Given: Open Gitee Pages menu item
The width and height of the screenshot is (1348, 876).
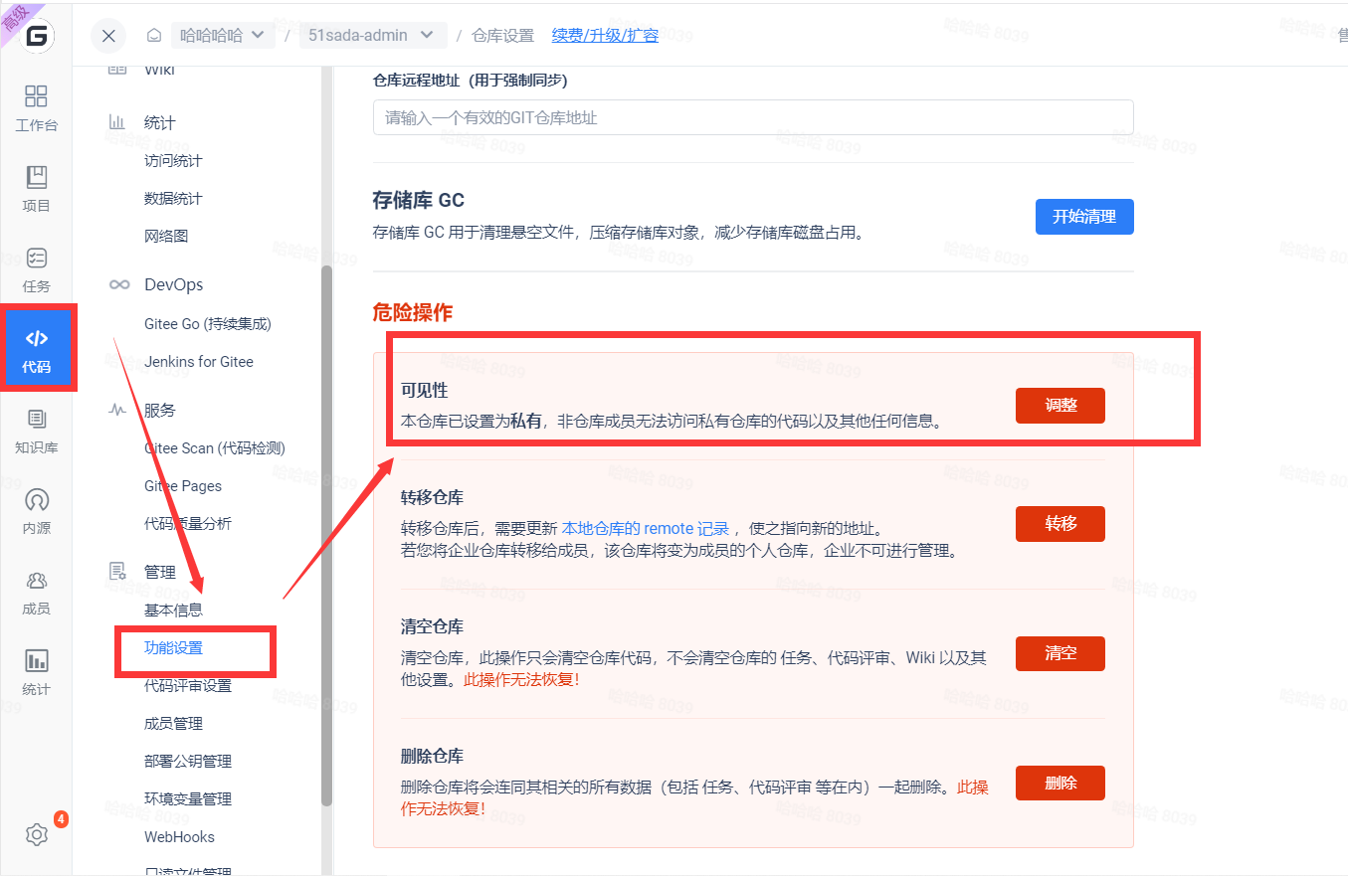Looking at the screenshot, I should click(x=183, y=486).
